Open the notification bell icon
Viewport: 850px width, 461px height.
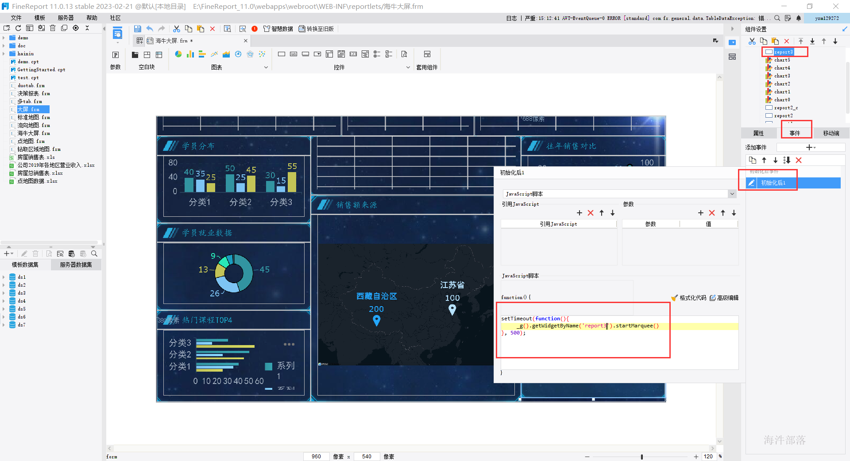799,18
